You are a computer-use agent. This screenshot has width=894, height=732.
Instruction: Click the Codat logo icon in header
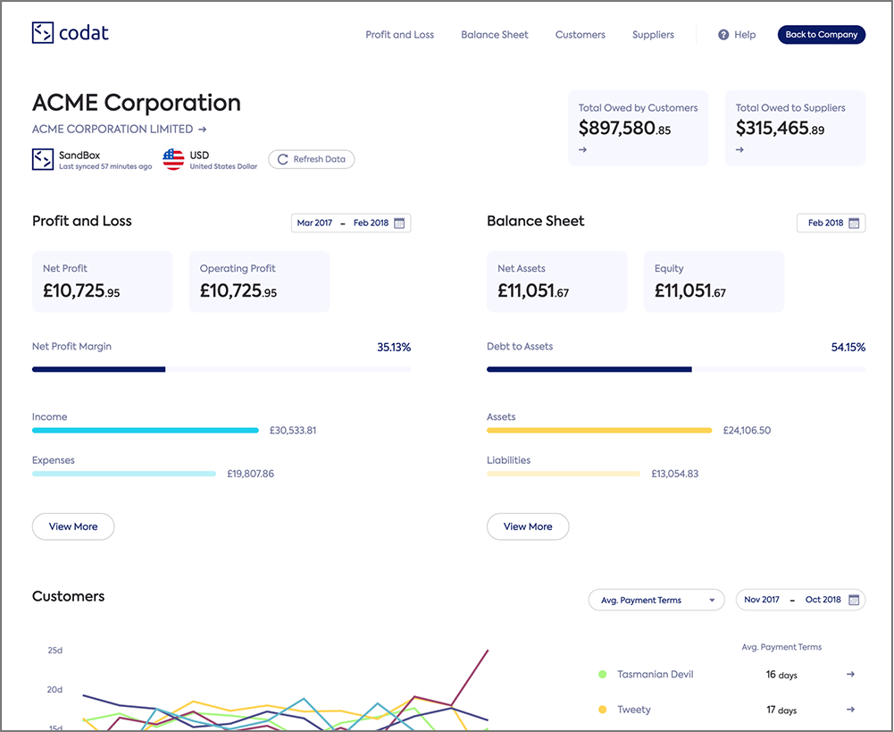pyautogui.click(x=43, y=33)
